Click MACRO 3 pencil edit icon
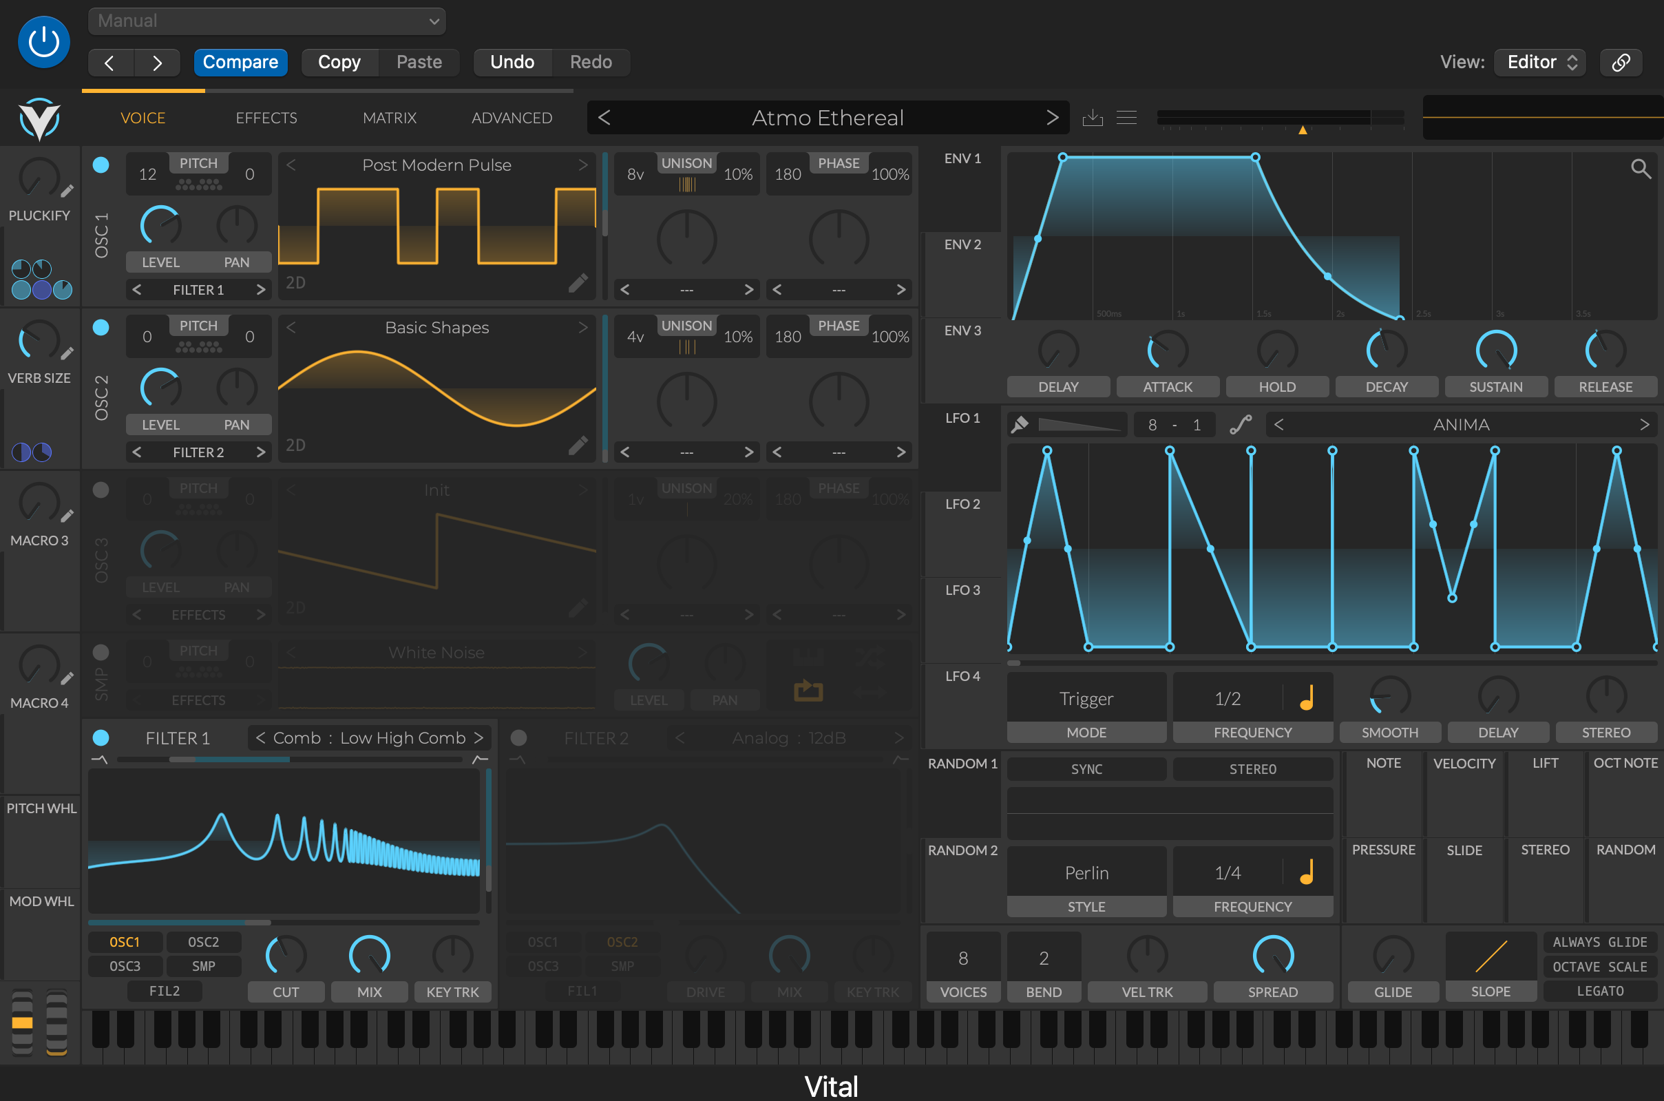Screen dimensions: 1664x1101 point(67,516)
